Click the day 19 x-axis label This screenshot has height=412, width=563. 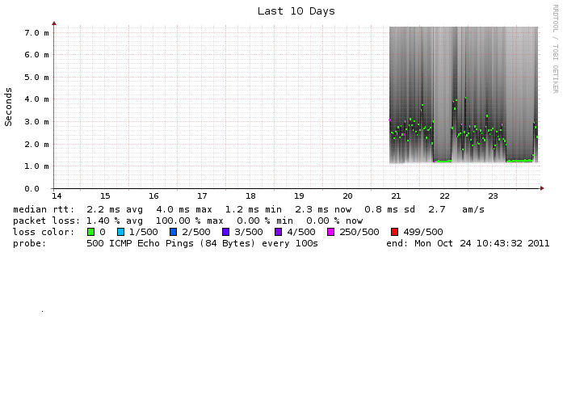299,196
